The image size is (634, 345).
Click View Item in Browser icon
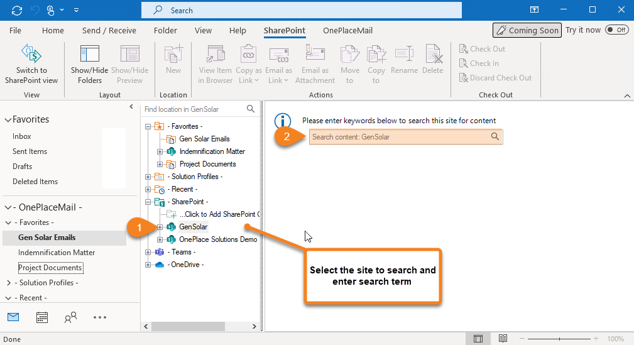tap(216, 54)
